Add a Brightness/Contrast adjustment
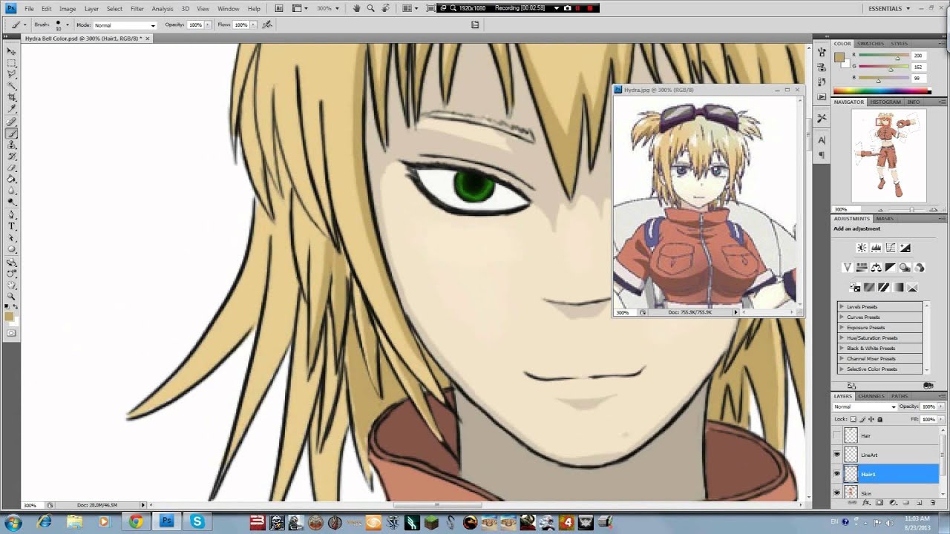 point(862,248)
